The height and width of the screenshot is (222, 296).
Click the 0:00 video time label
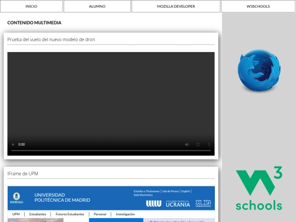click(21, 144)
